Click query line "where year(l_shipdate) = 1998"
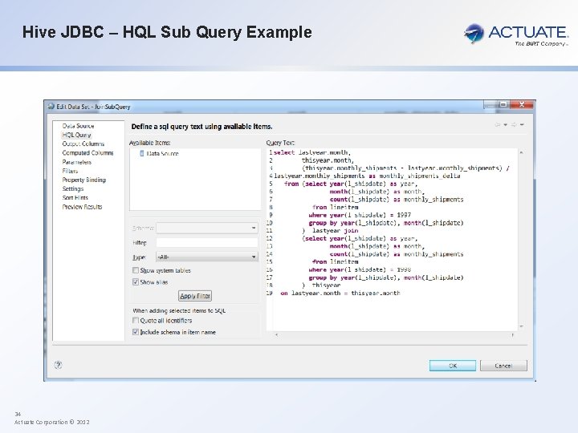 360,270
